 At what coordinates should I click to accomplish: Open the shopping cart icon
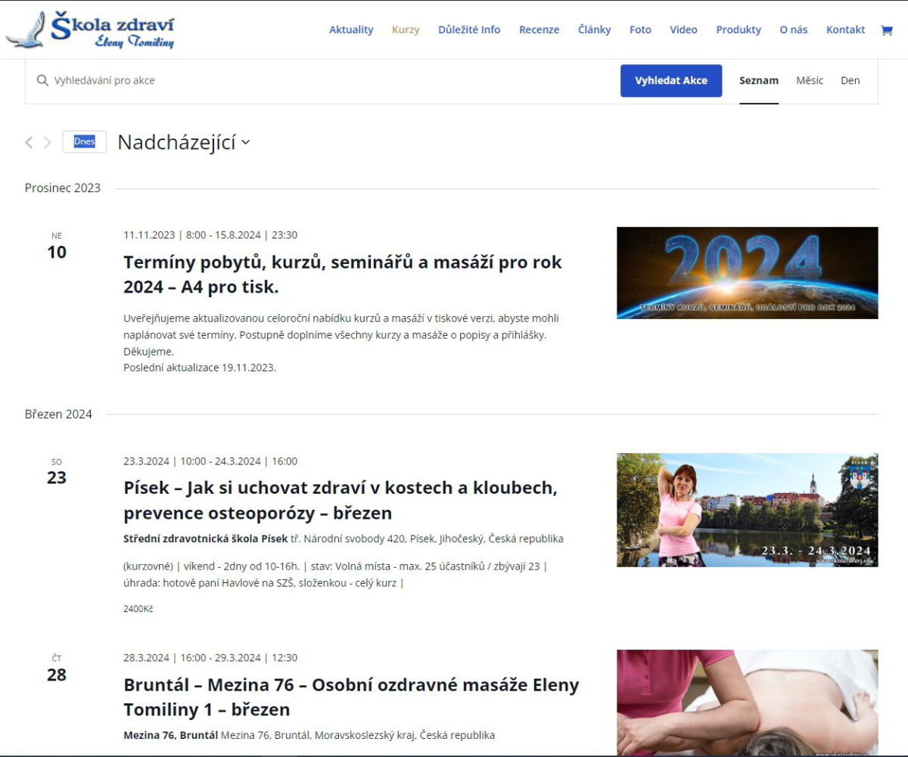pyautogui.click(x=886, y=30)
